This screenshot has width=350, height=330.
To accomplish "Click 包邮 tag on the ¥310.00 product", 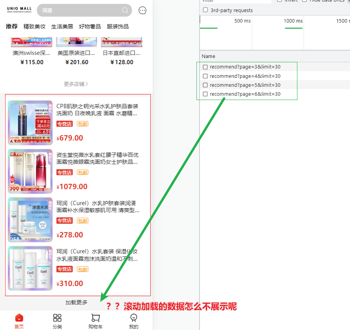I will point(83,269).
